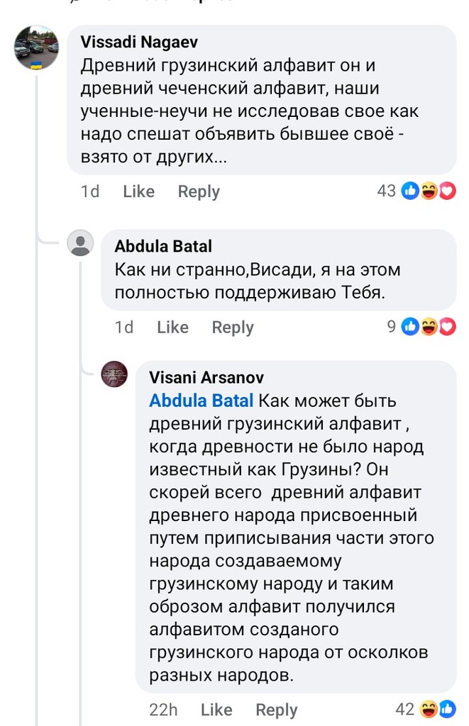Viewport: 469px width, 726px height.
Task: Click the haha emoji on Abdula's comment
Action: point(429,327)
